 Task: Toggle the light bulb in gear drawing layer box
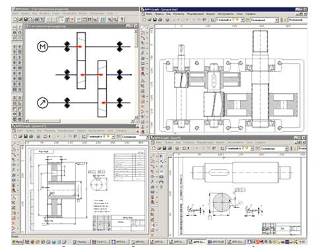pos(104,136)
